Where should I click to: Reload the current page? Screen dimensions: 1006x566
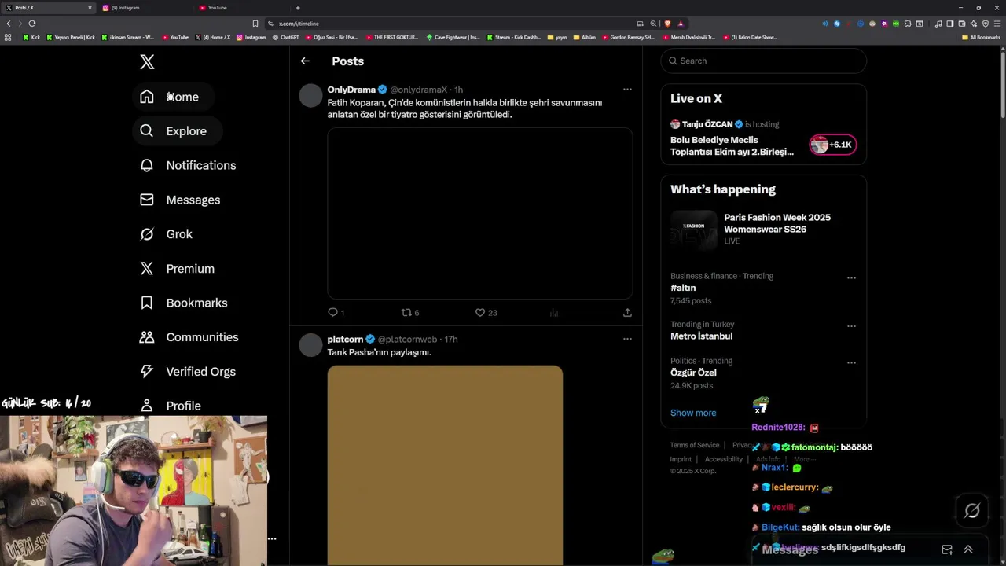pyautogui.click(x=32, y=24)
